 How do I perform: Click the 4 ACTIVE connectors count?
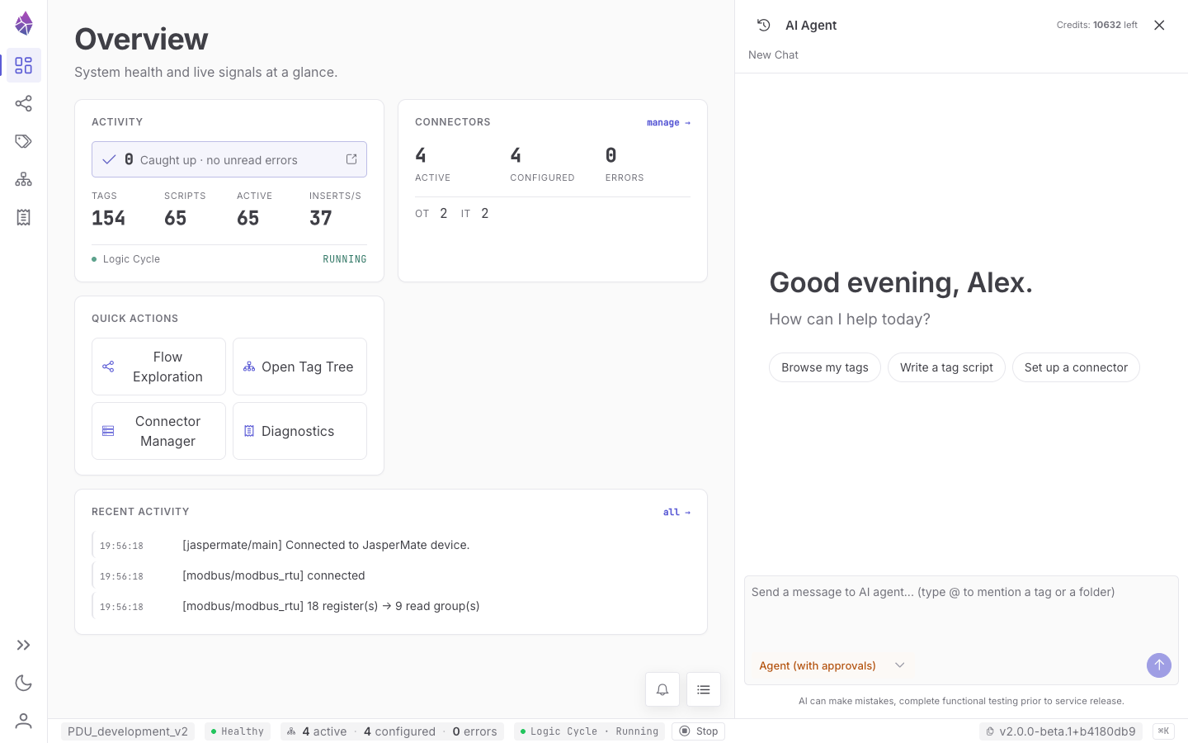[433, 163]
